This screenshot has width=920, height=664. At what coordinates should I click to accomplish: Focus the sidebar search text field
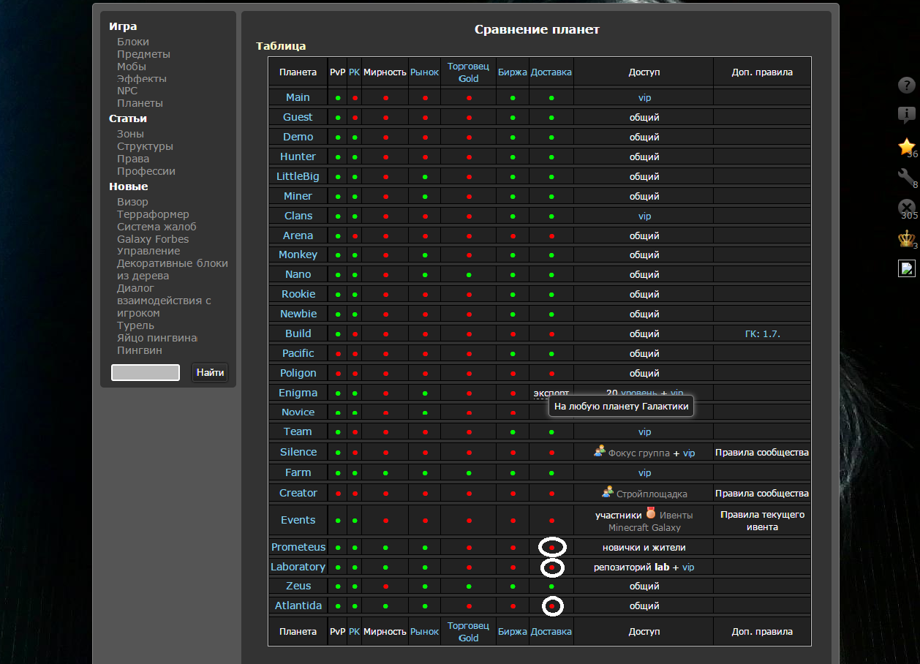coord(145,372)
